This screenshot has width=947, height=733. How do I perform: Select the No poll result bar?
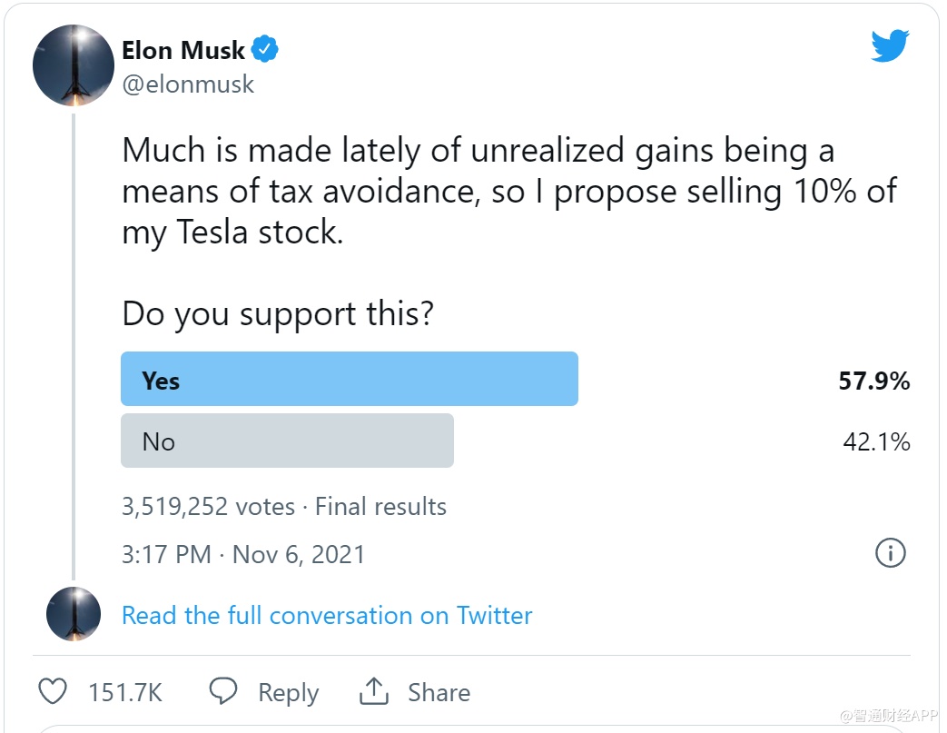click(287, 441)
